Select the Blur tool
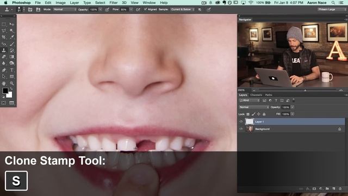Screen dimensions: 348x196 pos(4,63)
